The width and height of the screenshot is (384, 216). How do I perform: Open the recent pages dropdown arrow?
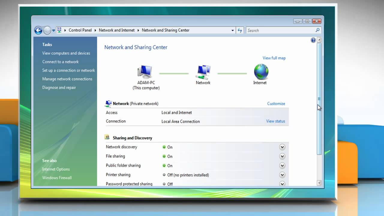click(53, 30)
